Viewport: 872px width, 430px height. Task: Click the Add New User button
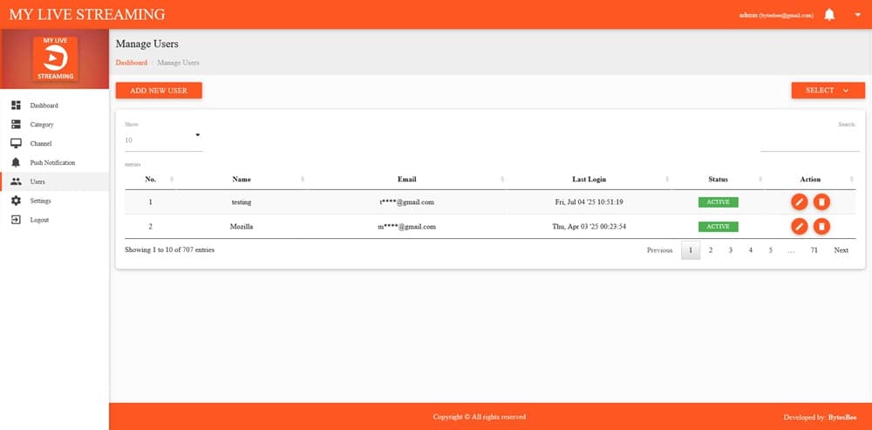coord(159,91)
